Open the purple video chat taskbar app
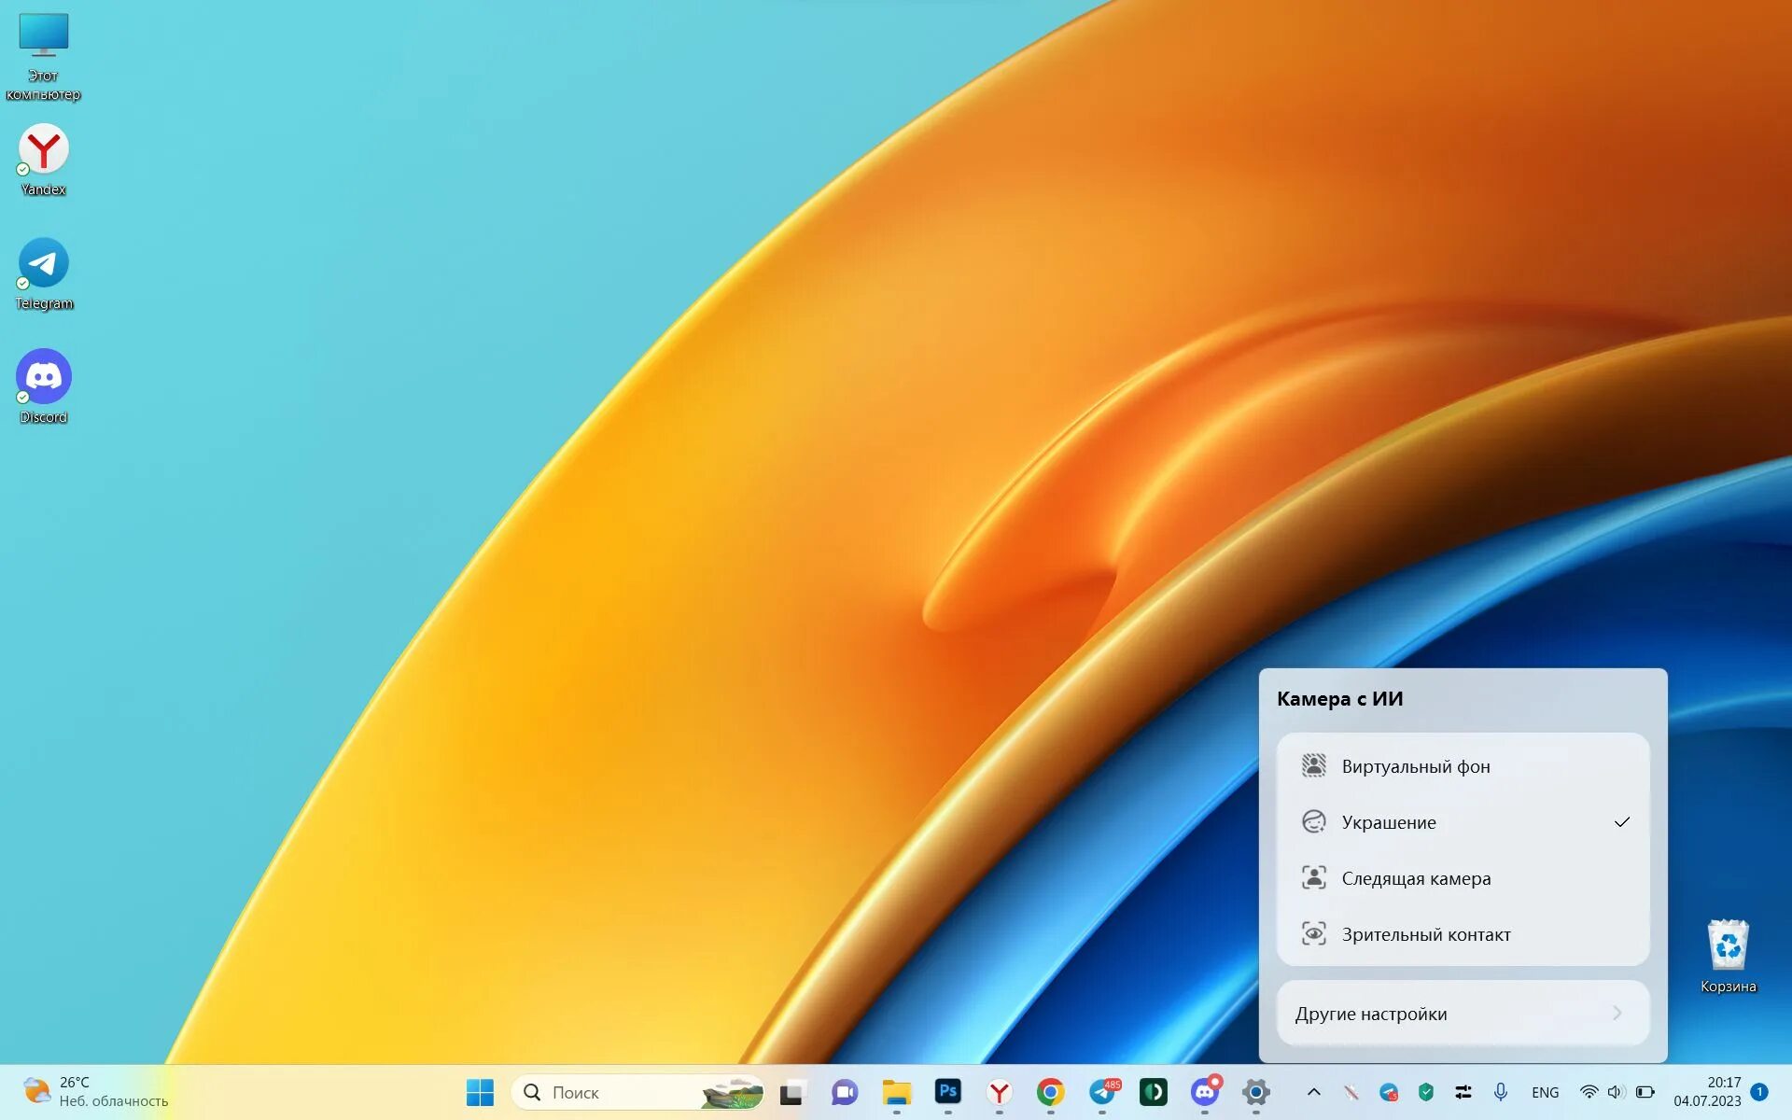Screen dimensions: 1792x1120 point(845,1092)
